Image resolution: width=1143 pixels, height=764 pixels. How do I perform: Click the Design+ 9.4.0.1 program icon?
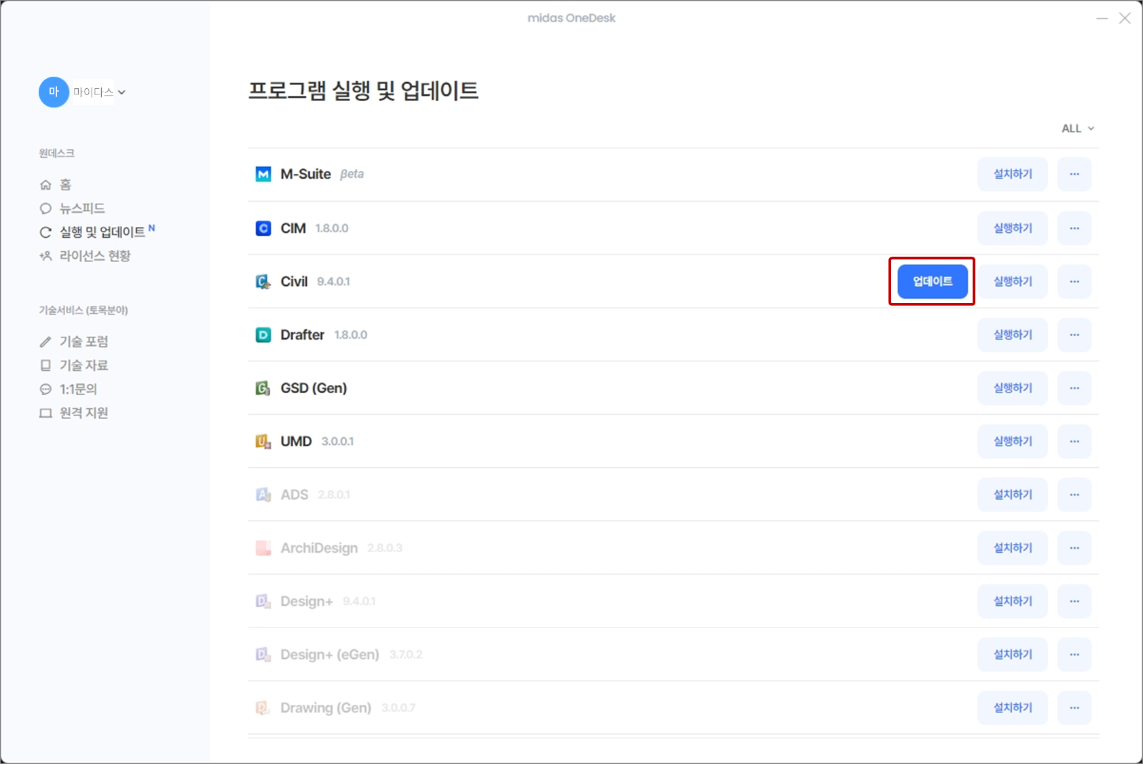tap(263, 602)
